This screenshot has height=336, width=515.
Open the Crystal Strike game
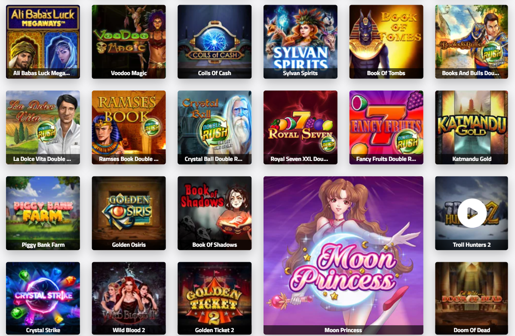(43, 298)
